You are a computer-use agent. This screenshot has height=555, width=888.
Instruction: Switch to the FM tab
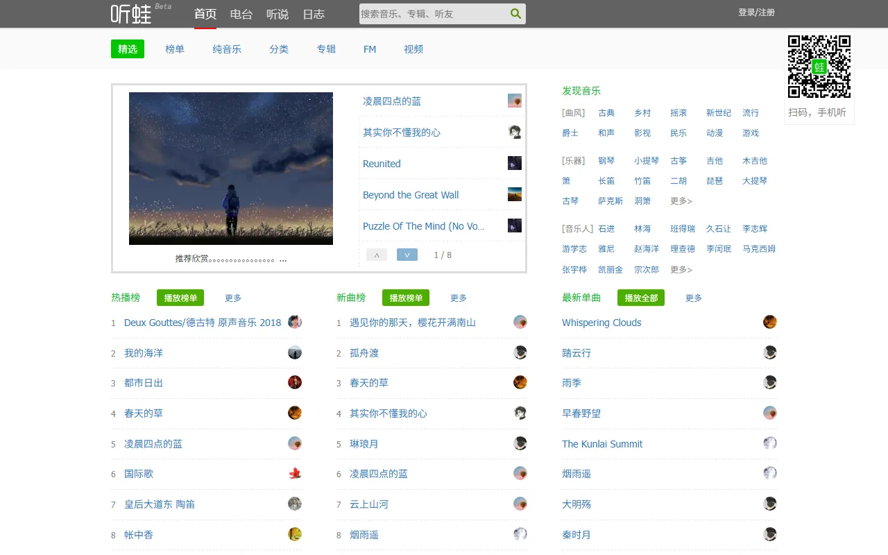(370, 49)
